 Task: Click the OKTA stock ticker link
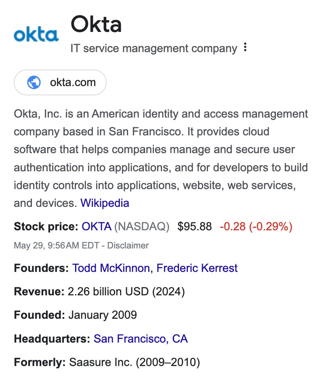pyautogui.click(x=97, y=227)
